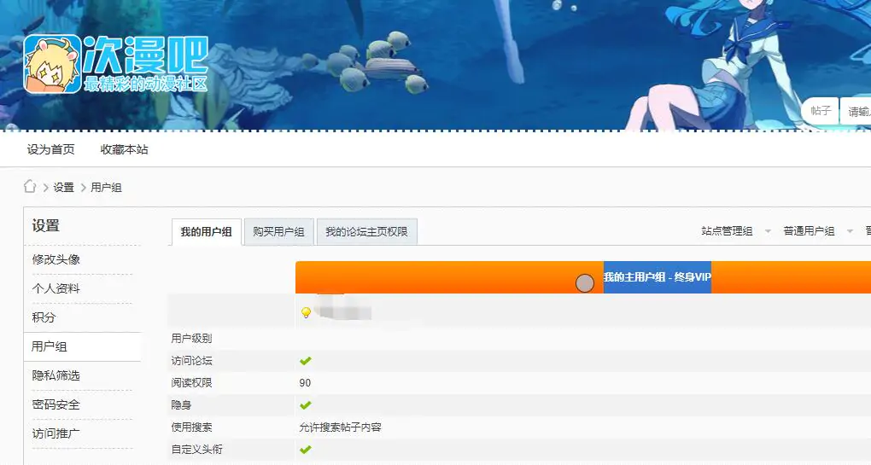This screenshot has width=871, height=465.
Task: Click the 次漫吧 site logo
Action: (x=116, y=64)
